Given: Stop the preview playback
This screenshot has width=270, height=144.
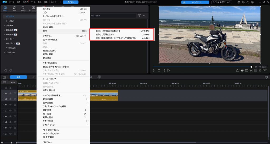Looking at the screenshot, I should pyautogui.click(x=159, y=70).
